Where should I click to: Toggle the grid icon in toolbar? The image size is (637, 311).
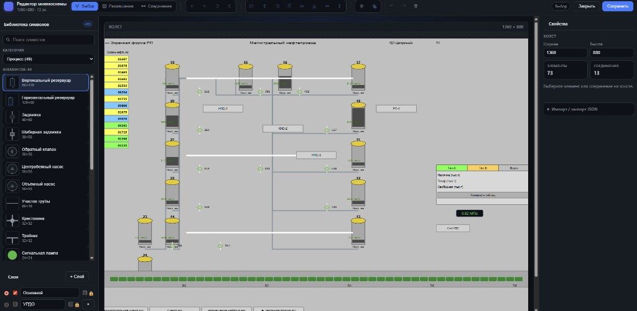362,6
